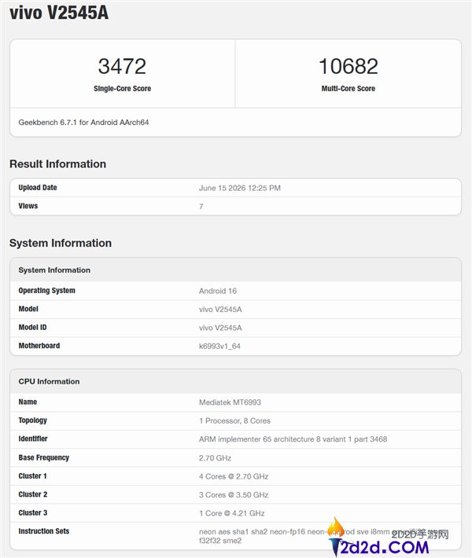Screen dimensions: 472x558
Task: Click the Model ID label
Action: [32, 328]
